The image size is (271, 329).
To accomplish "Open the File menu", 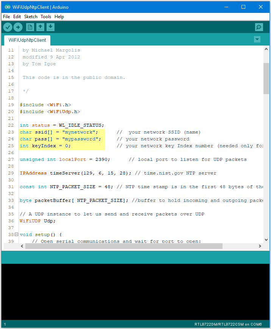I will click(6, 17).
